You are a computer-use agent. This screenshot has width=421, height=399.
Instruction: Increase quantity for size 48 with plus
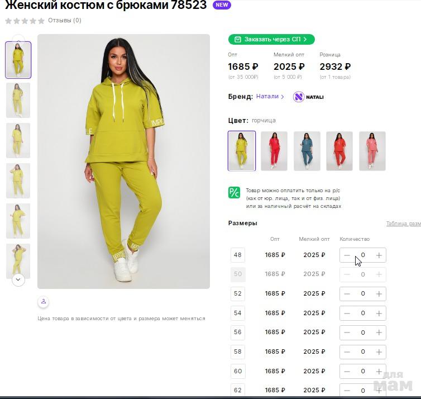(379, 255)
